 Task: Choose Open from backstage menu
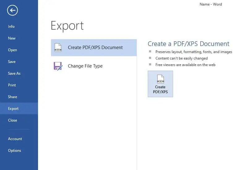(x=19, y=50)
